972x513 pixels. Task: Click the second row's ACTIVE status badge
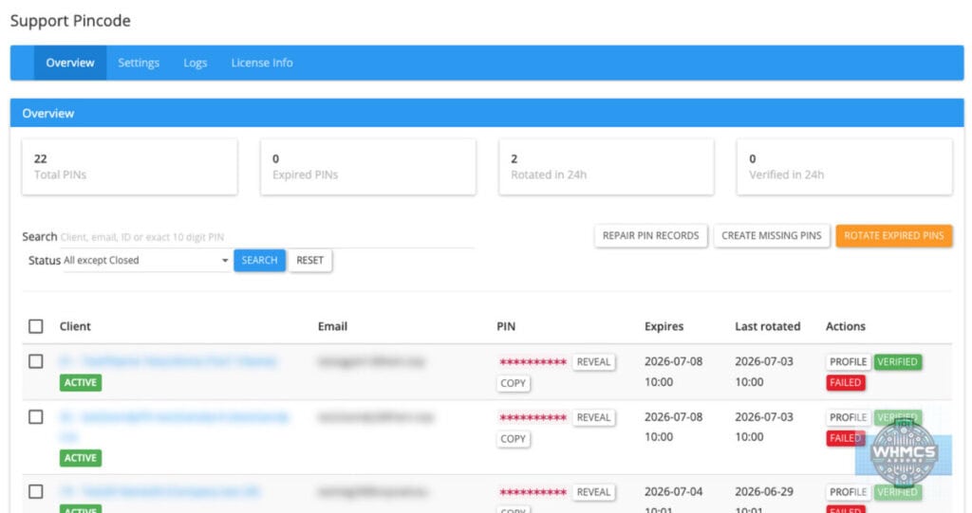[81, 458]
